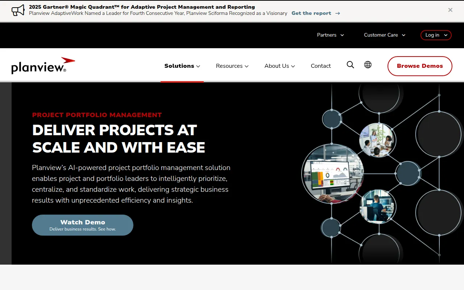This screenshot has width=464, height=290.
Task: Open the Log in dropdown
Action: [436, 35]
